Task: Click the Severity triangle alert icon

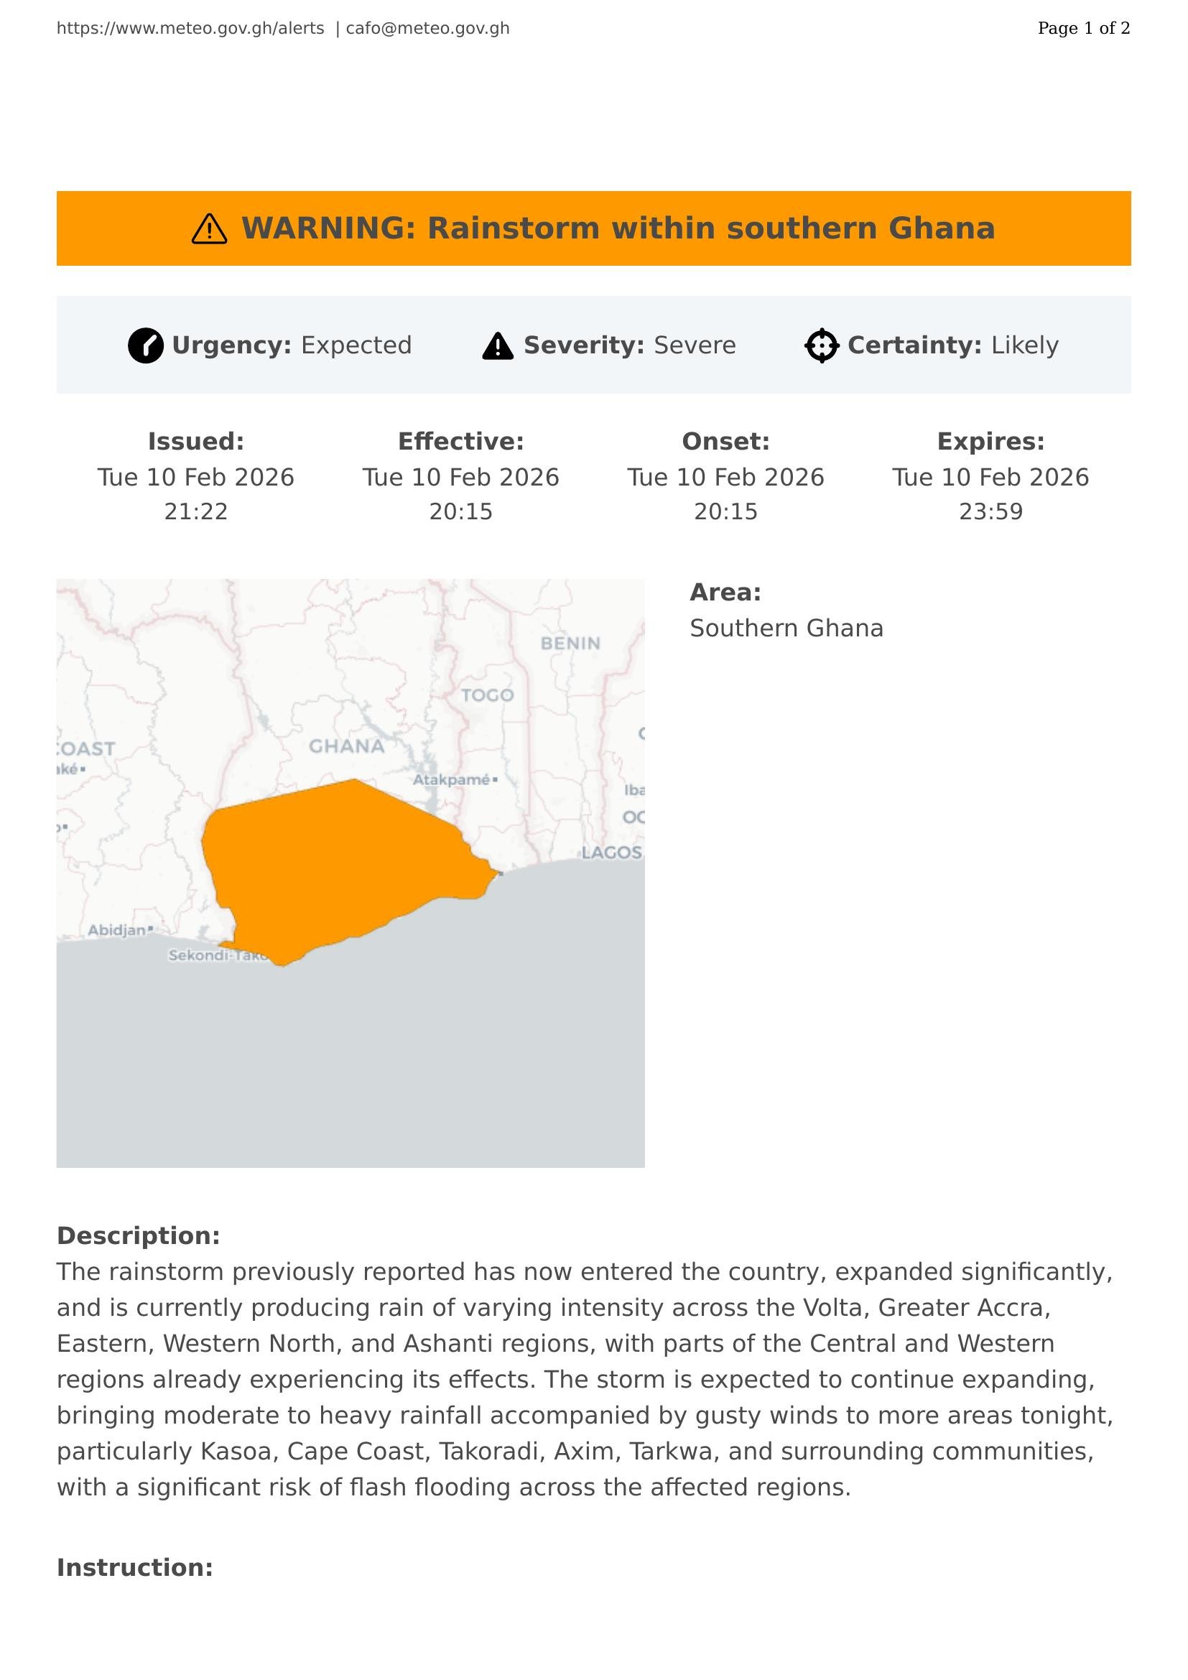Action: (x=498, y=346)
